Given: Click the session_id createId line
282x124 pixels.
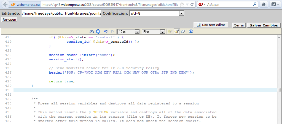Looking at the screenshot, I should tap(103, 42).
